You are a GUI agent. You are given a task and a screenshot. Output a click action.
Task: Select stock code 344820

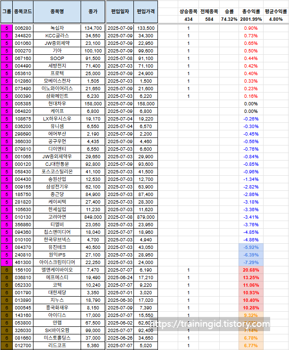pos(23,36)
